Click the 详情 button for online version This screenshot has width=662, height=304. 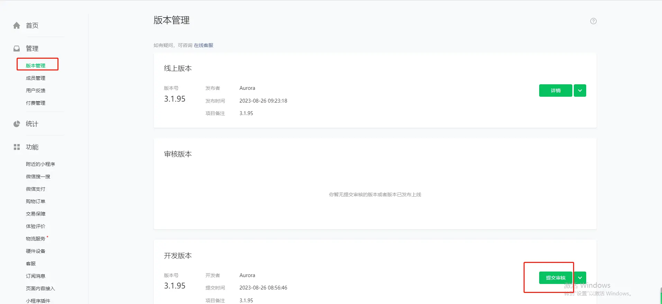click(x=555, y=91)
